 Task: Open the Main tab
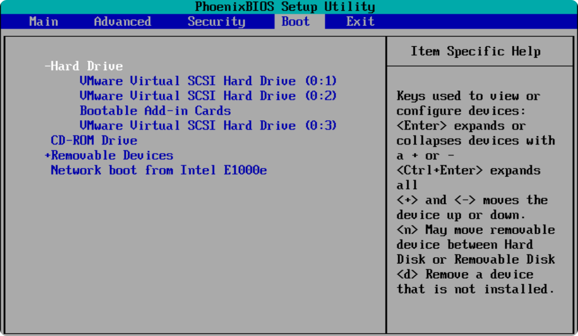[44, 22]
